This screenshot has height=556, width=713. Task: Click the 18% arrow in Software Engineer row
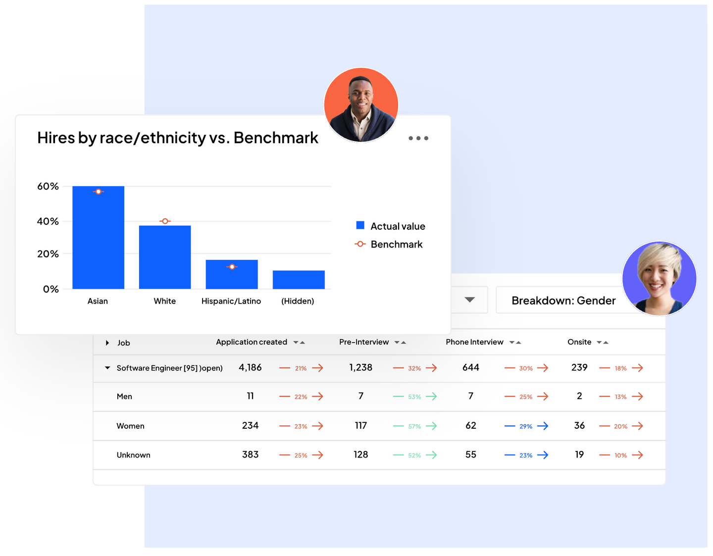tap(621, 368)
